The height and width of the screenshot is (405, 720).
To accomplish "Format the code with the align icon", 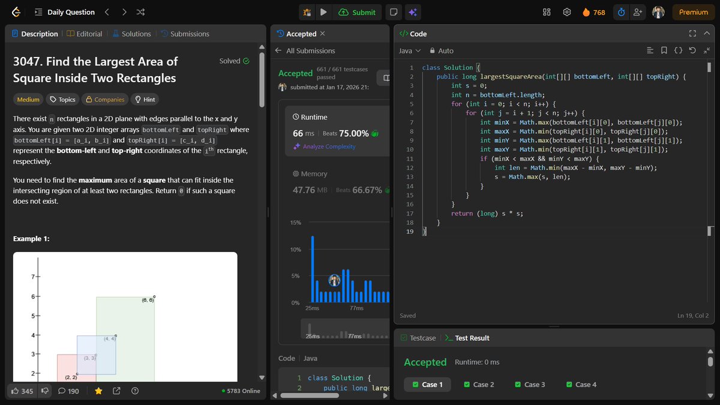I will [x=650, y=51].
